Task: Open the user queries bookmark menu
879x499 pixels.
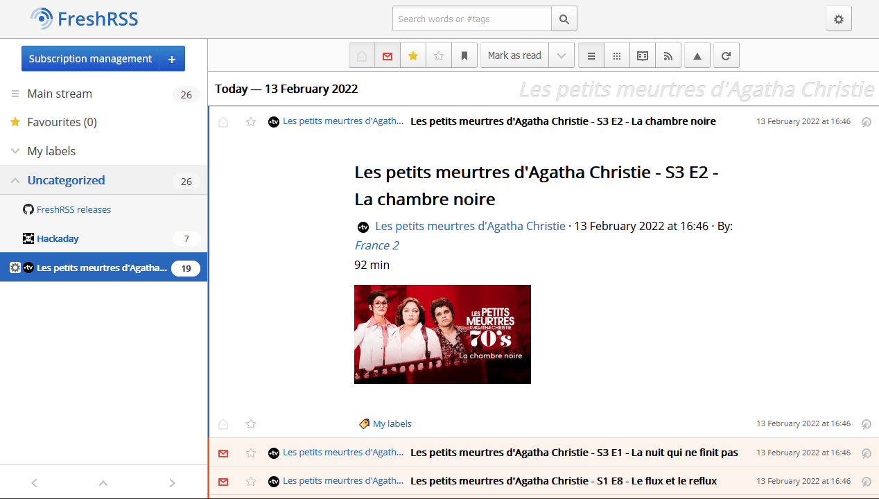Action: coord(464,55)
